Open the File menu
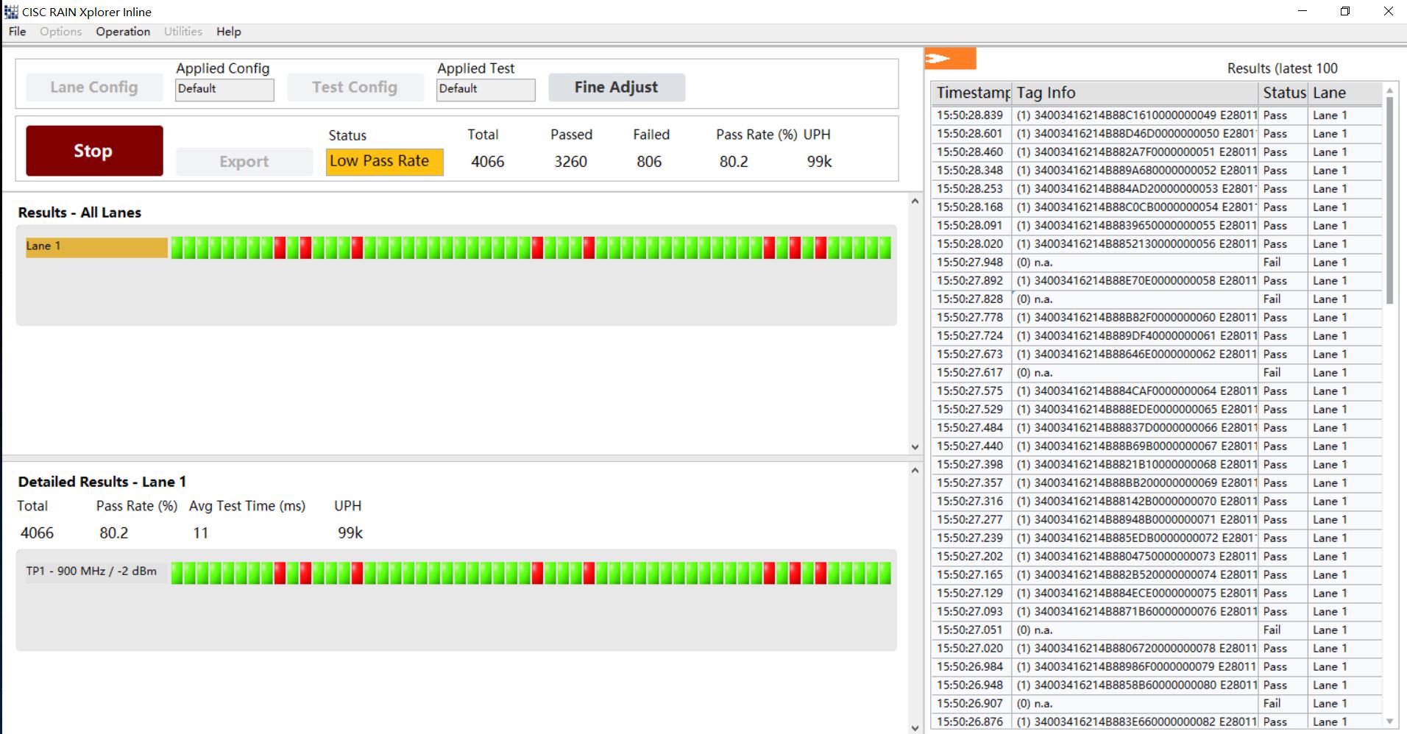 pyautogui.click(x=17, y=32)
